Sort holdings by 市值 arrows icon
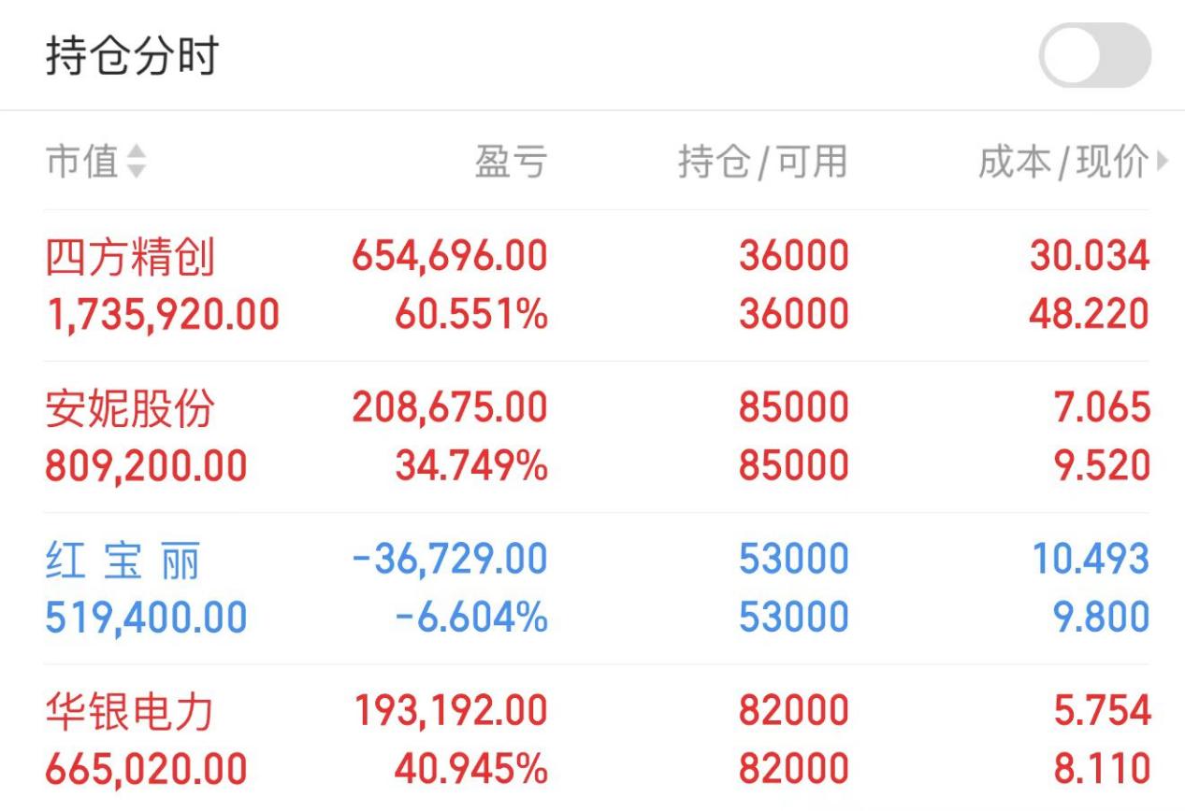This screenshot has width=1185, height=811. click(137, 163)
